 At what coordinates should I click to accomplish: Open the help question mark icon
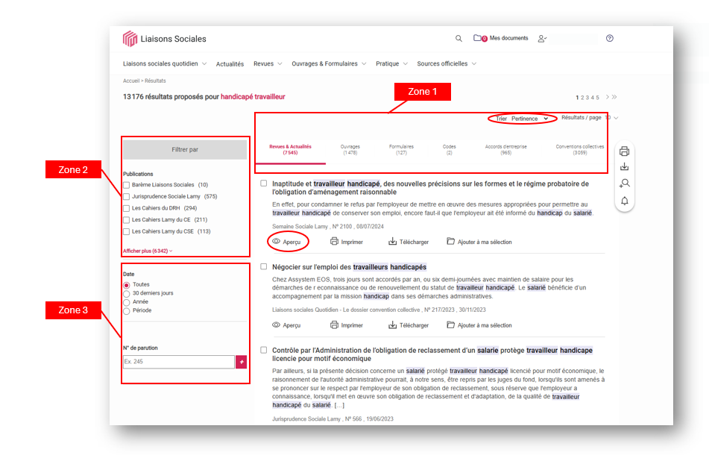(x=610, y=39)
